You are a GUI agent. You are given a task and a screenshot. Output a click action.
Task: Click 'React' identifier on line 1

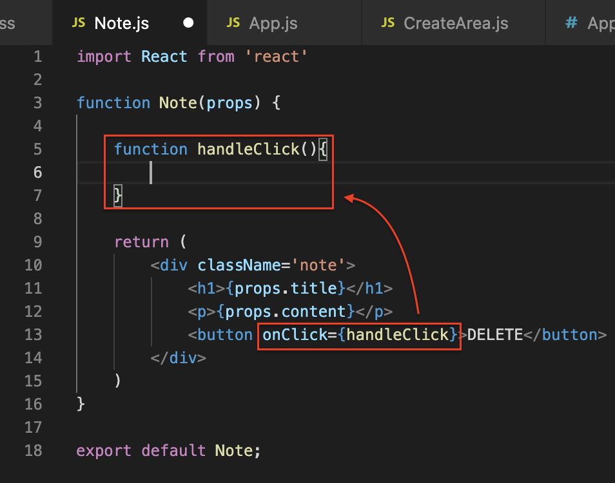(x=164, y=57)
